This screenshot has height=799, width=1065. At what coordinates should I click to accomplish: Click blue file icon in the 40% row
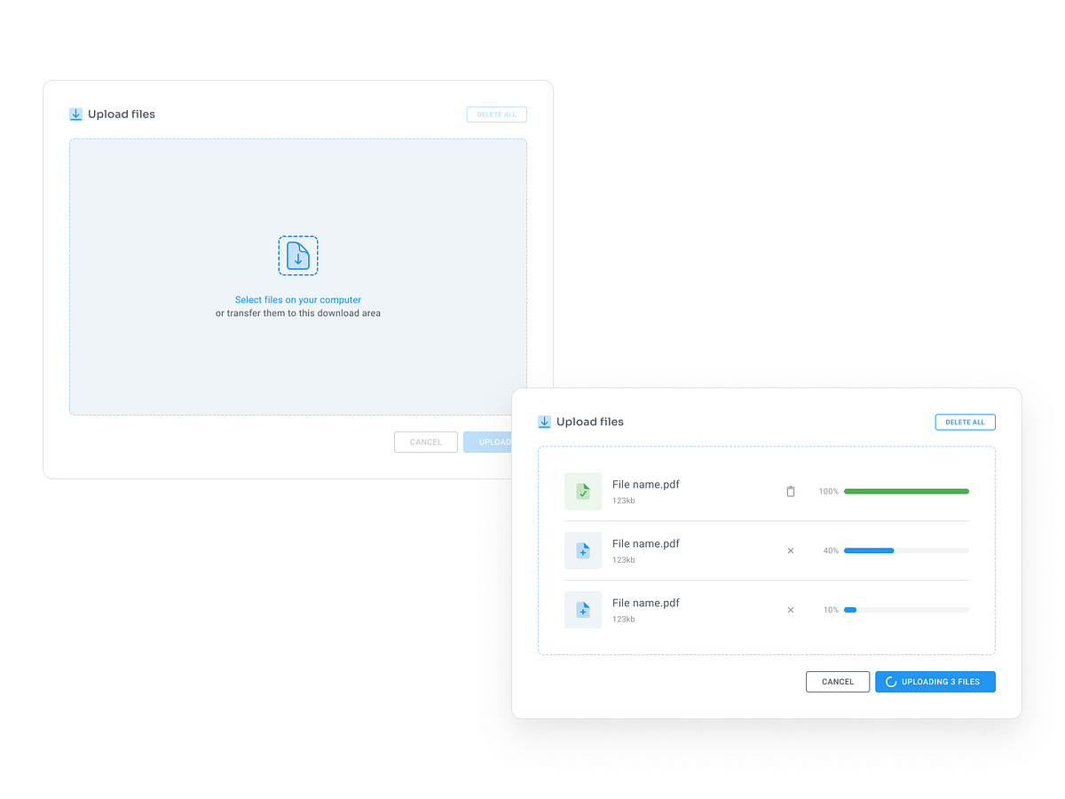583,550
